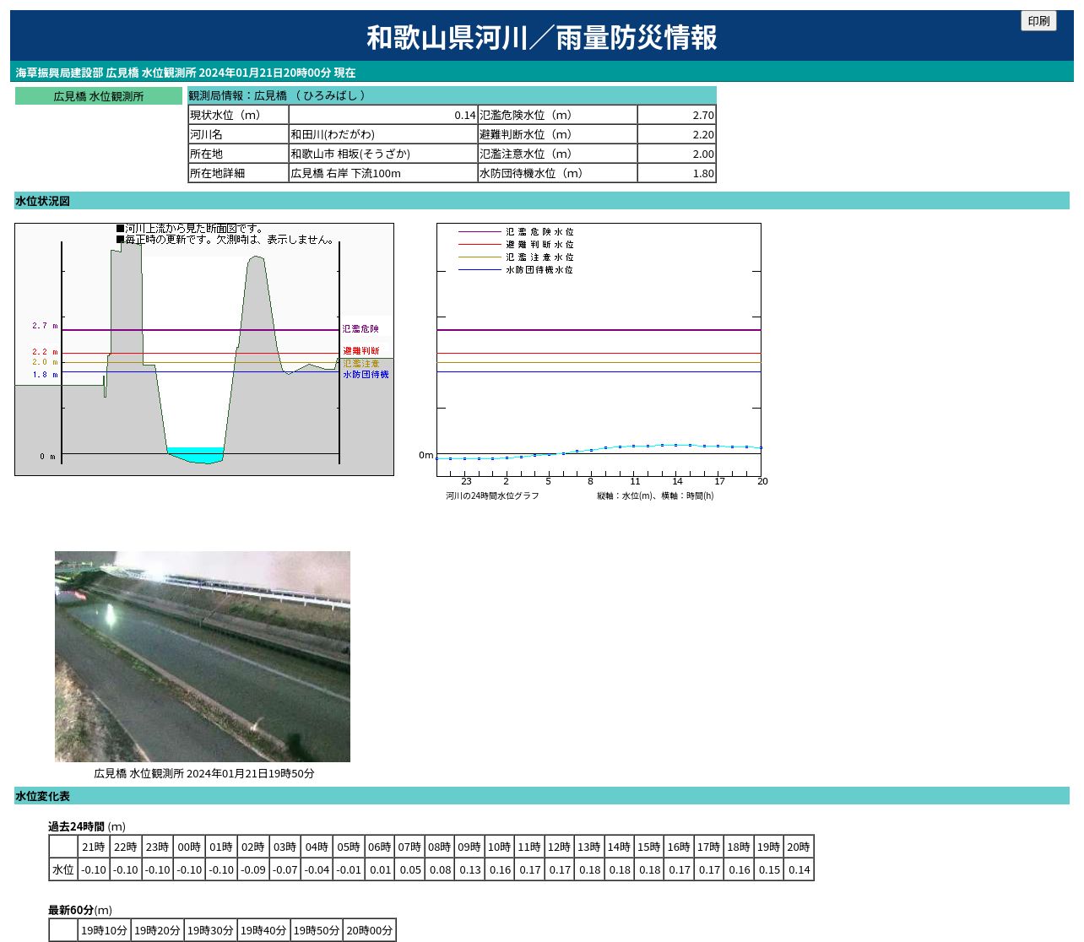
Task: Click the river cross-section diagram
Action: pyautogui.click(x=204, y=349)
